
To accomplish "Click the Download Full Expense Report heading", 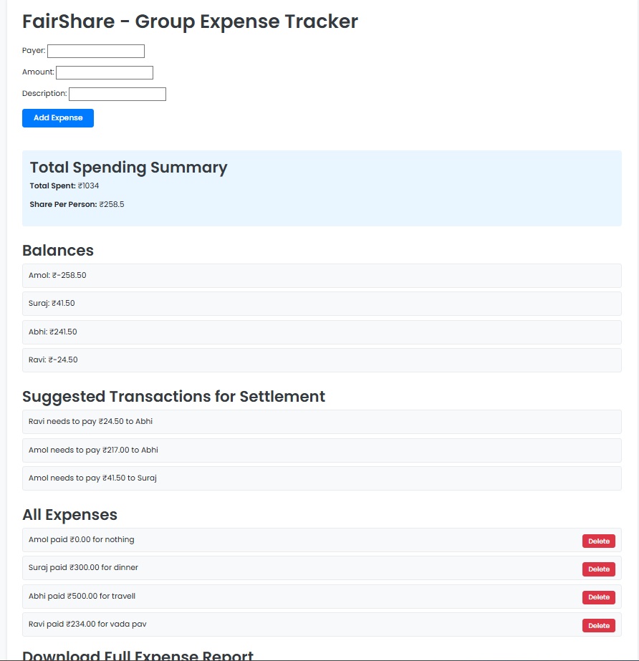I will tap(138, 654).
